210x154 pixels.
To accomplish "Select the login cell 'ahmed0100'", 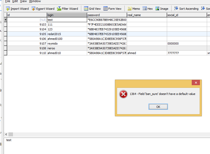I will coord(67,39).
